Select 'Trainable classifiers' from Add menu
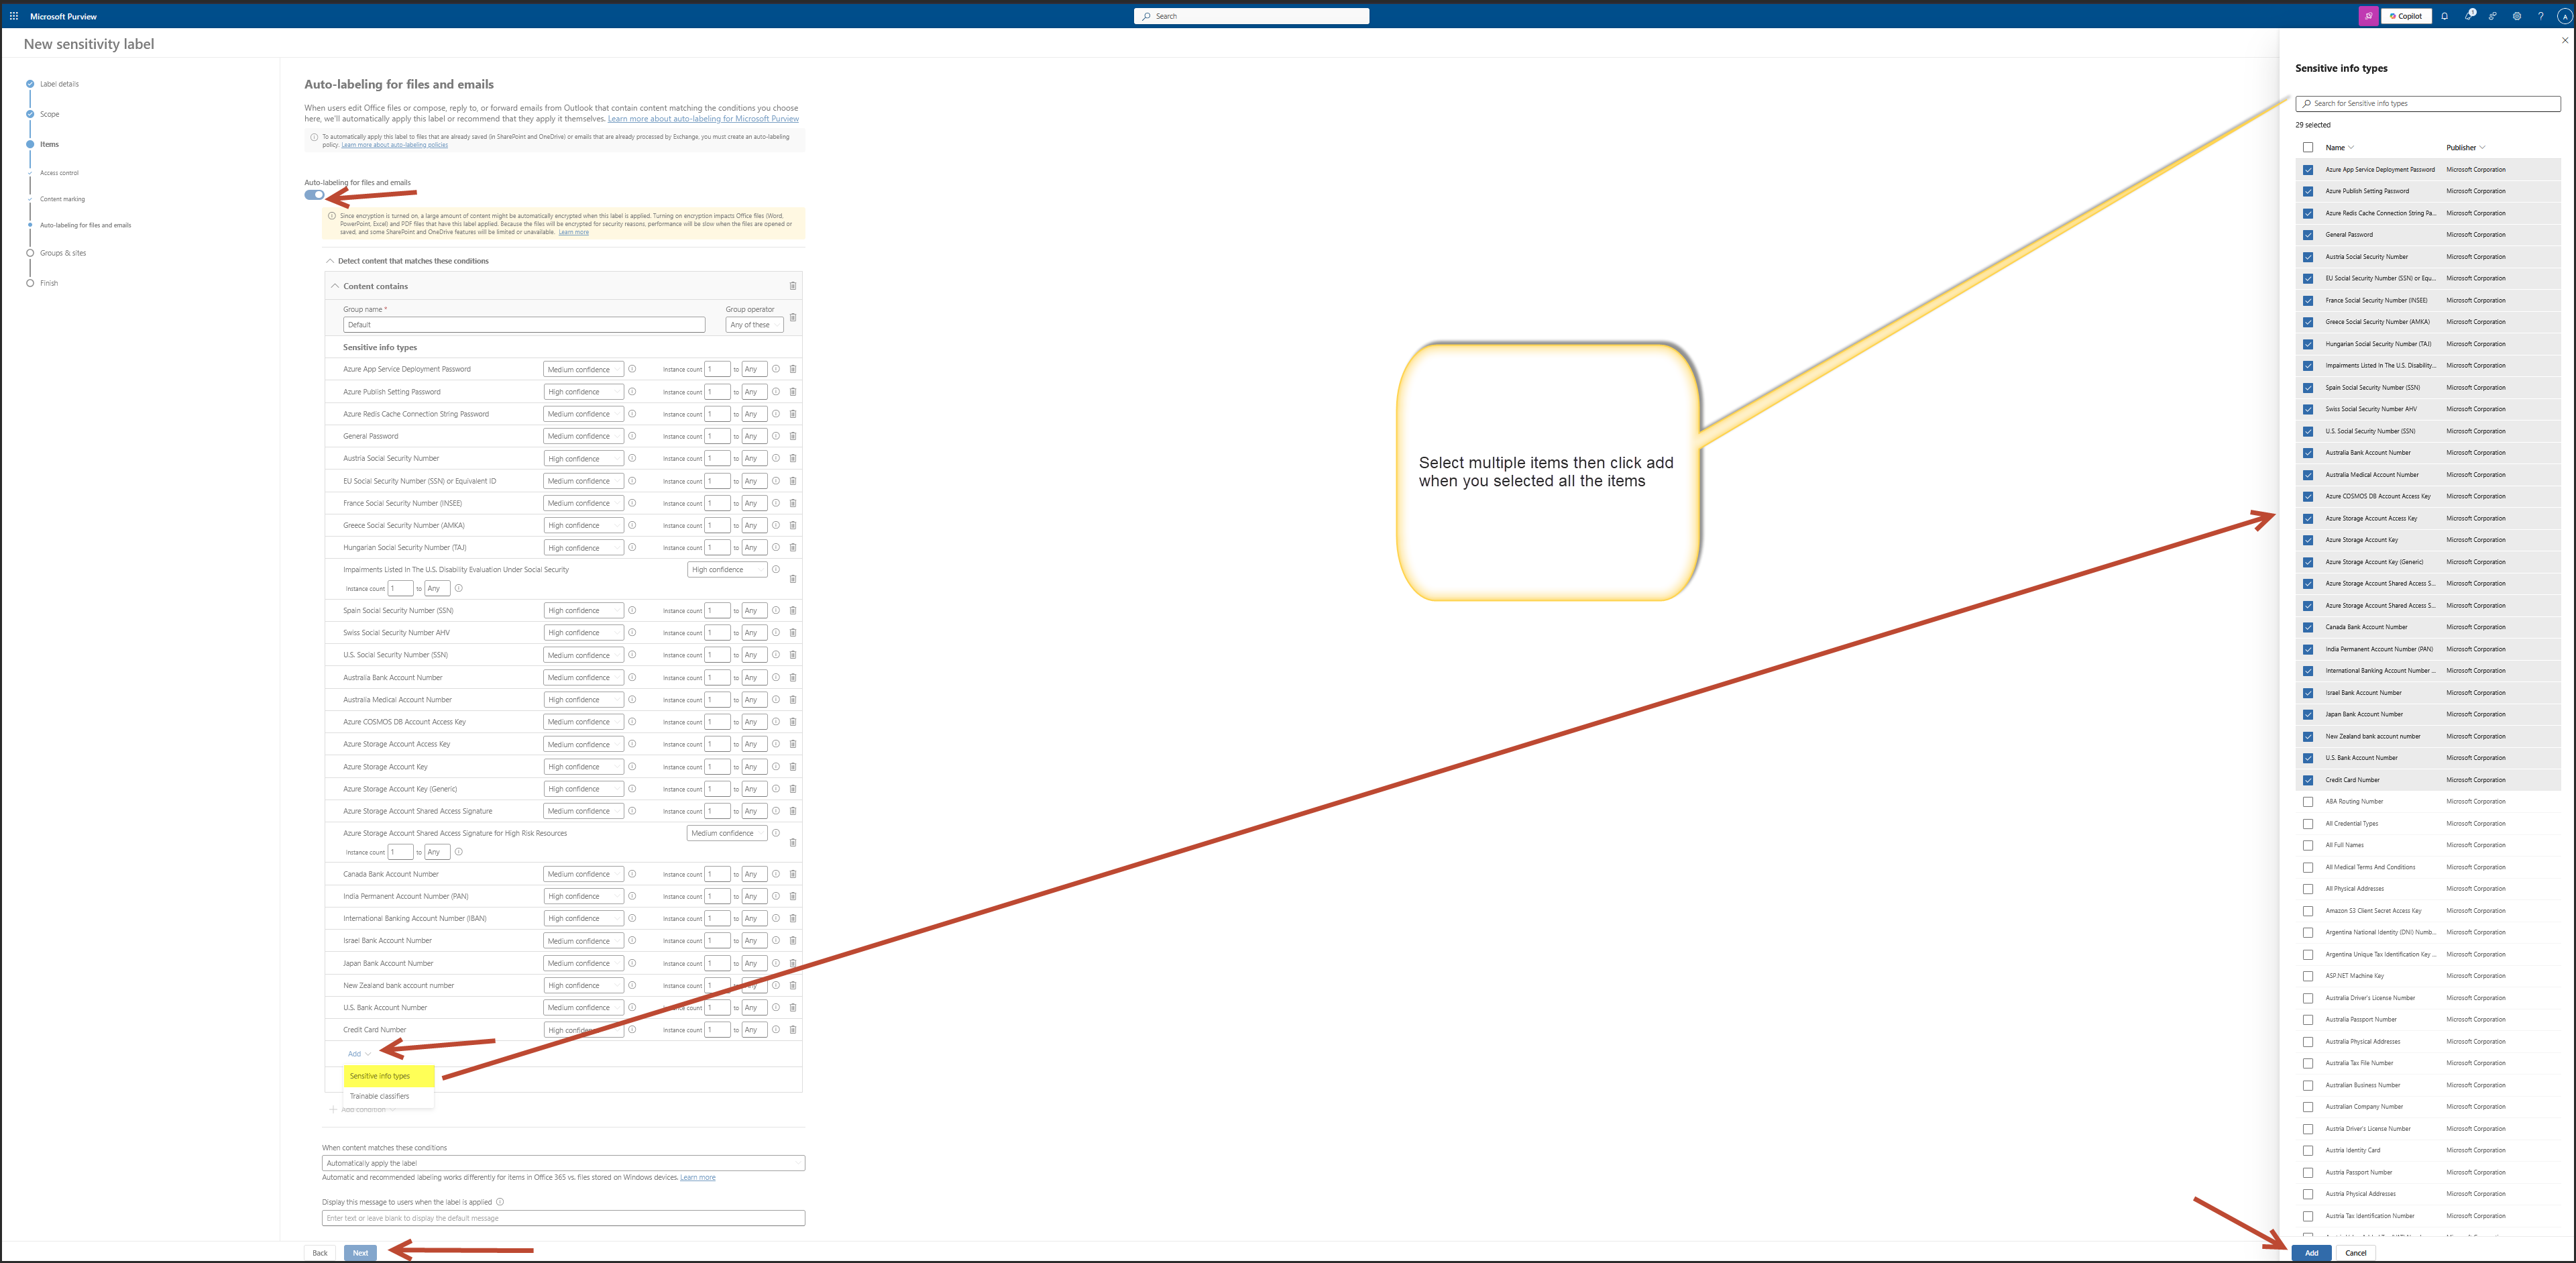Viewport: 2576px width, 1263px height. pyautogui.click(x=379, y=1096)
